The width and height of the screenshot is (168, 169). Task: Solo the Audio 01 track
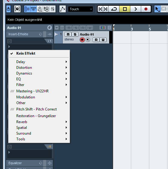tap(75, 34)
